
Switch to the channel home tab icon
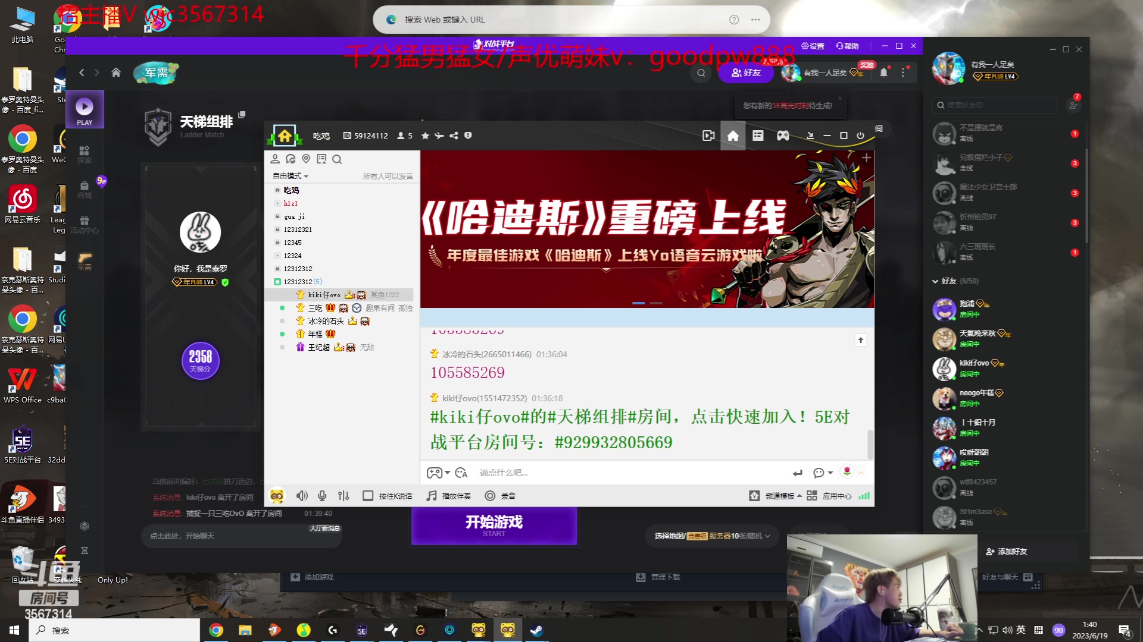pos(733,136)
